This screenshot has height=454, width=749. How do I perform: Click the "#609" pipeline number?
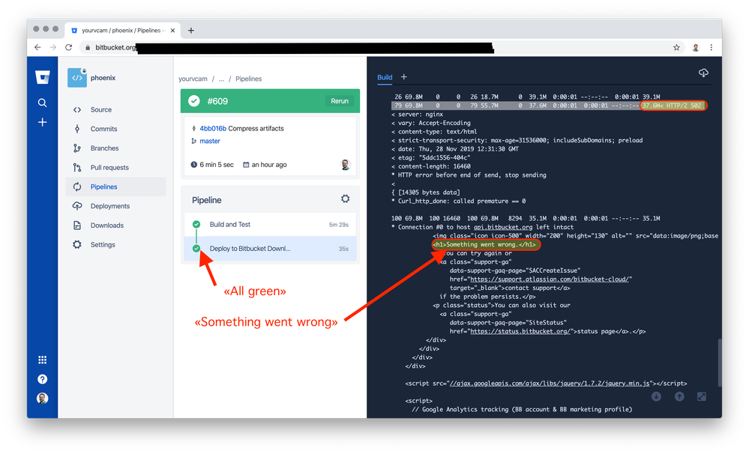(x=217, y=101)
